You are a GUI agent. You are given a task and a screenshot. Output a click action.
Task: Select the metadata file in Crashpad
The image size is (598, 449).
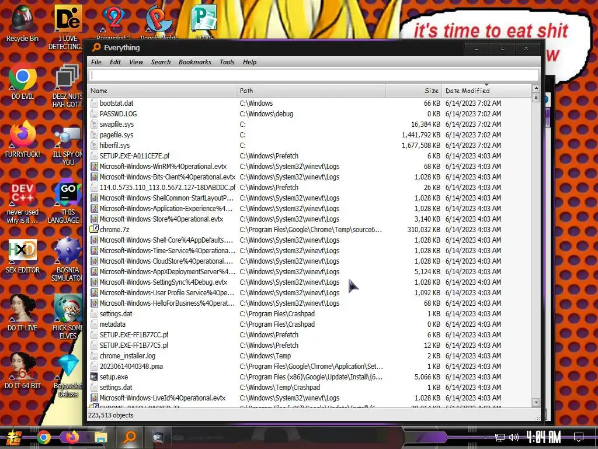310,324
